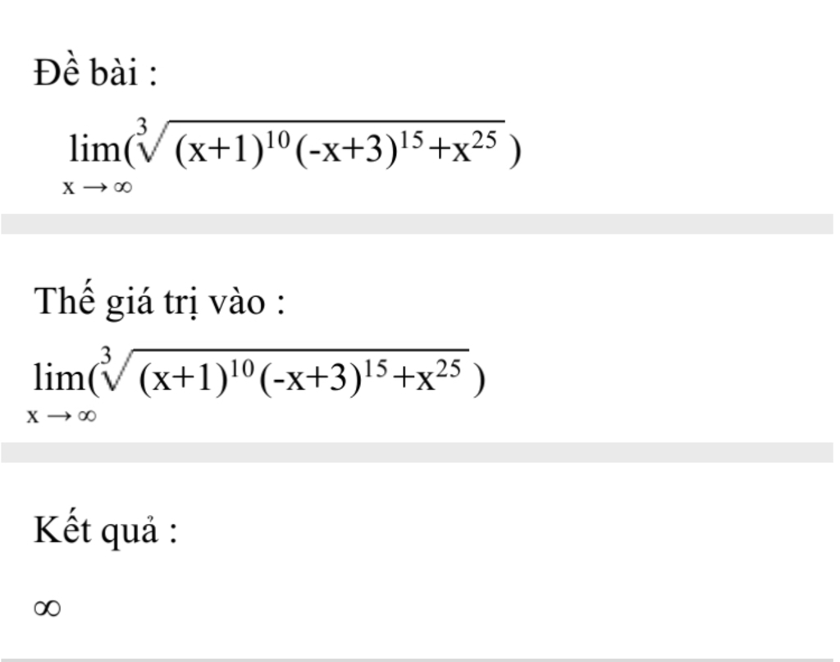Click the cube root symbol in second formula
Viewport: 840px width, 662px height.
[112, 369]
